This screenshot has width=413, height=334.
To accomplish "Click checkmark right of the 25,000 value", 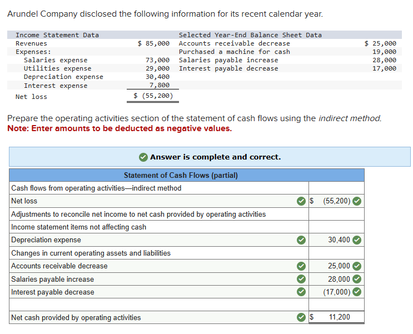I will (357, 266).
